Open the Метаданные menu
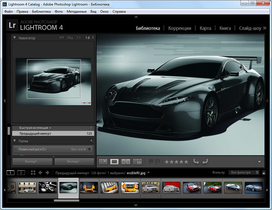This screenshot has height=210, width=272. click(x=76, y=11)
